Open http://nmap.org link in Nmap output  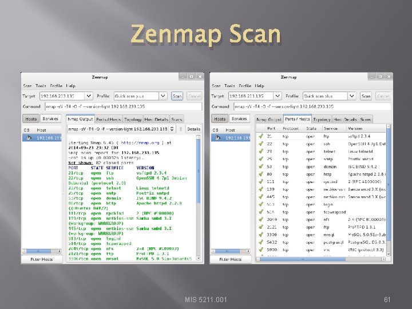[140, 142]
